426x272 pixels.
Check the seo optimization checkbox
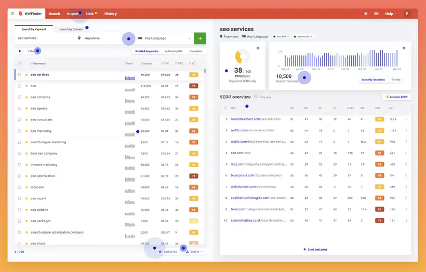tap(19, 176)
